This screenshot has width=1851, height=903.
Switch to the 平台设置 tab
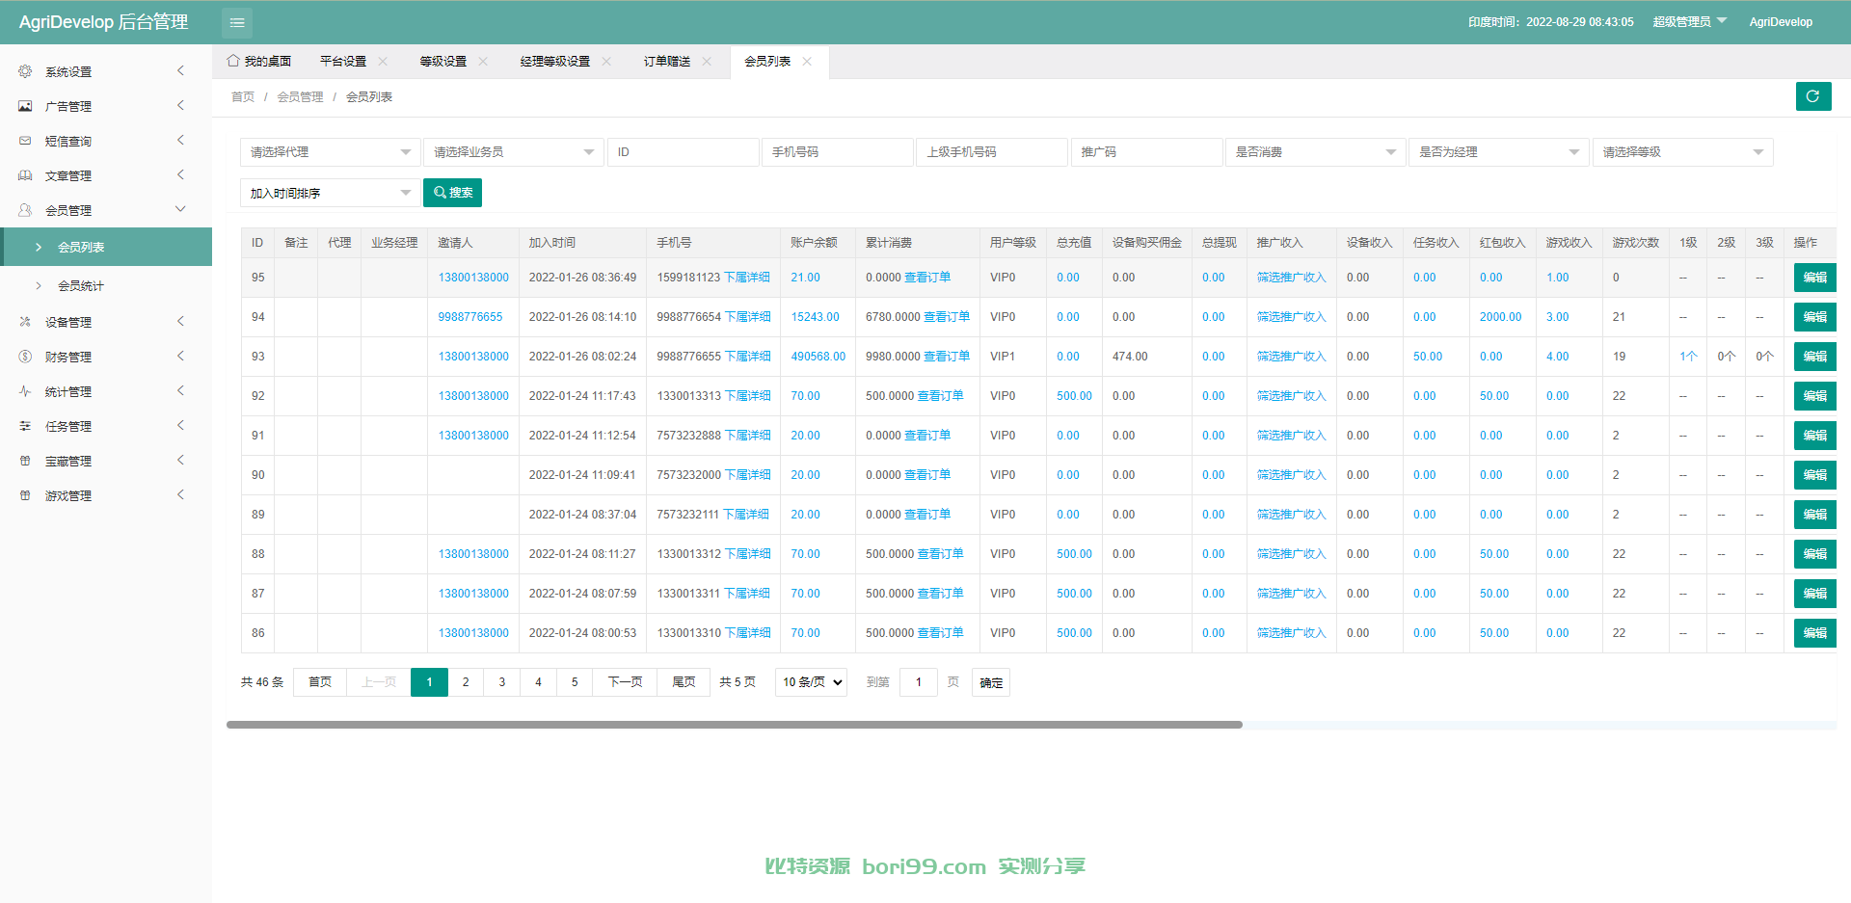point(343,62)
